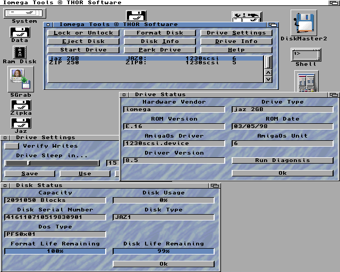Close the Disk Status window
Viewport: 340px width, 272px height.
click(x=5, y=185)
